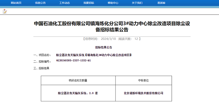The image size is (219, 103).
Task: Open the 网站首页 menu item
Action: click(x=16, y=3)
